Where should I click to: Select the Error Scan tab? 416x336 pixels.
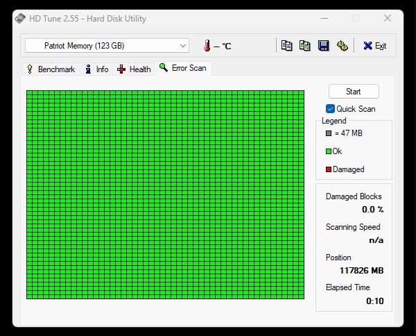click(x=183, y=68)
